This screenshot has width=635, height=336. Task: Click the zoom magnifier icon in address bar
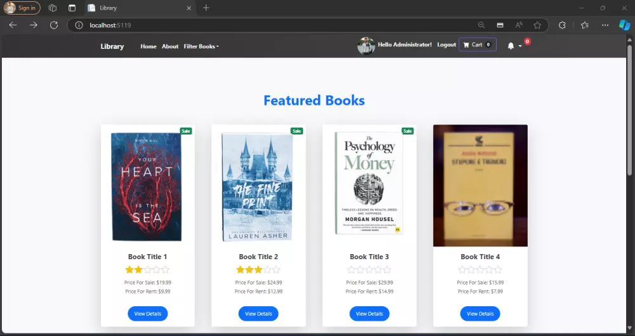pos(481,25)
